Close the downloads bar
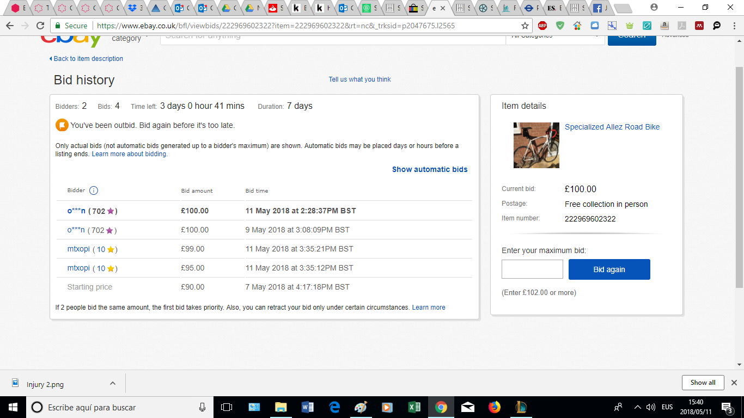Screen dimensions: 744x418 tap(734, 383)
